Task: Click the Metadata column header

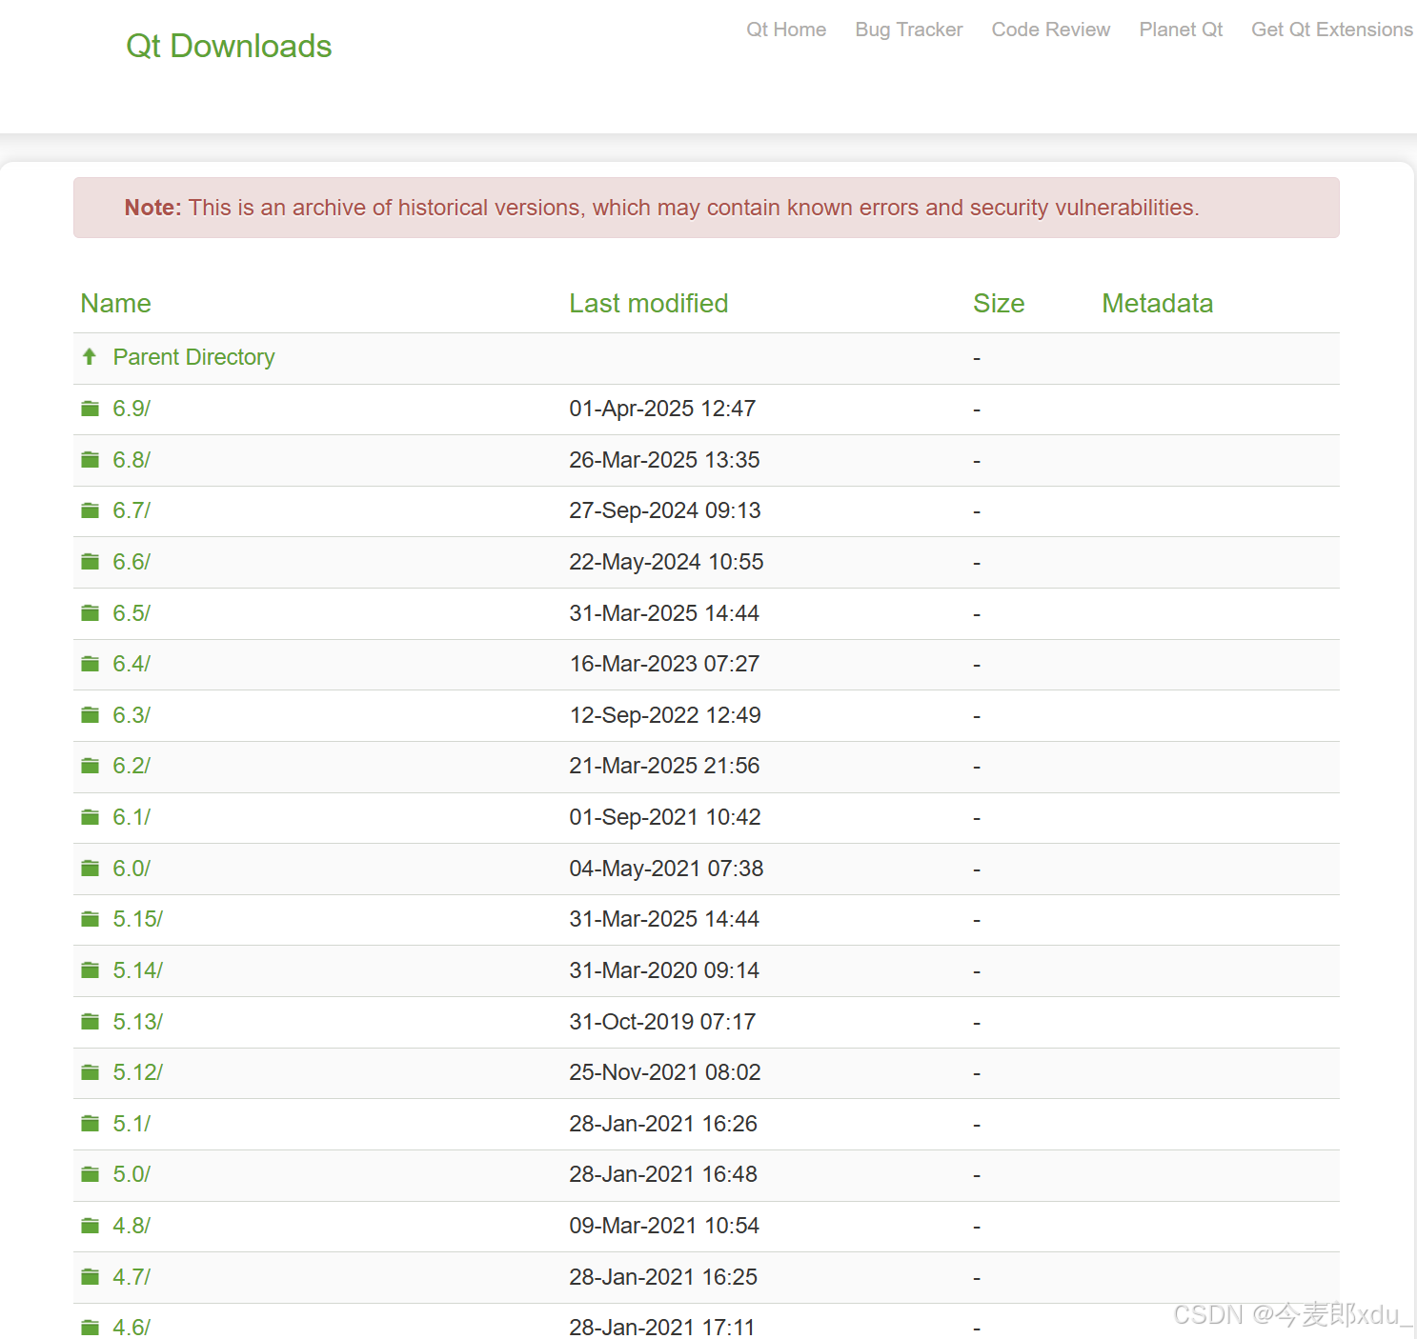Action: [x=1157, y=303]
